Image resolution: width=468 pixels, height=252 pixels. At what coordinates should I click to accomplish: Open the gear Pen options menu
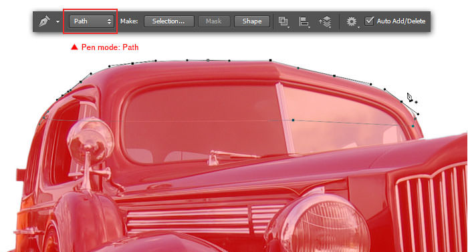pyautogui.click(x=352, y=22)
